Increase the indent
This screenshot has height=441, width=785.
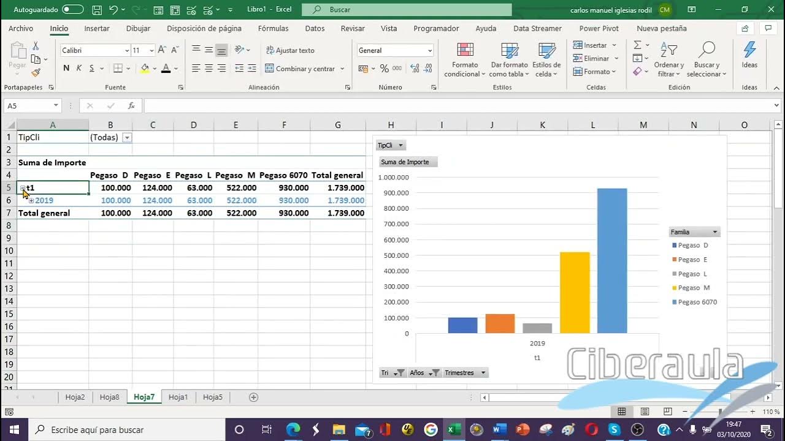(253, 69)
